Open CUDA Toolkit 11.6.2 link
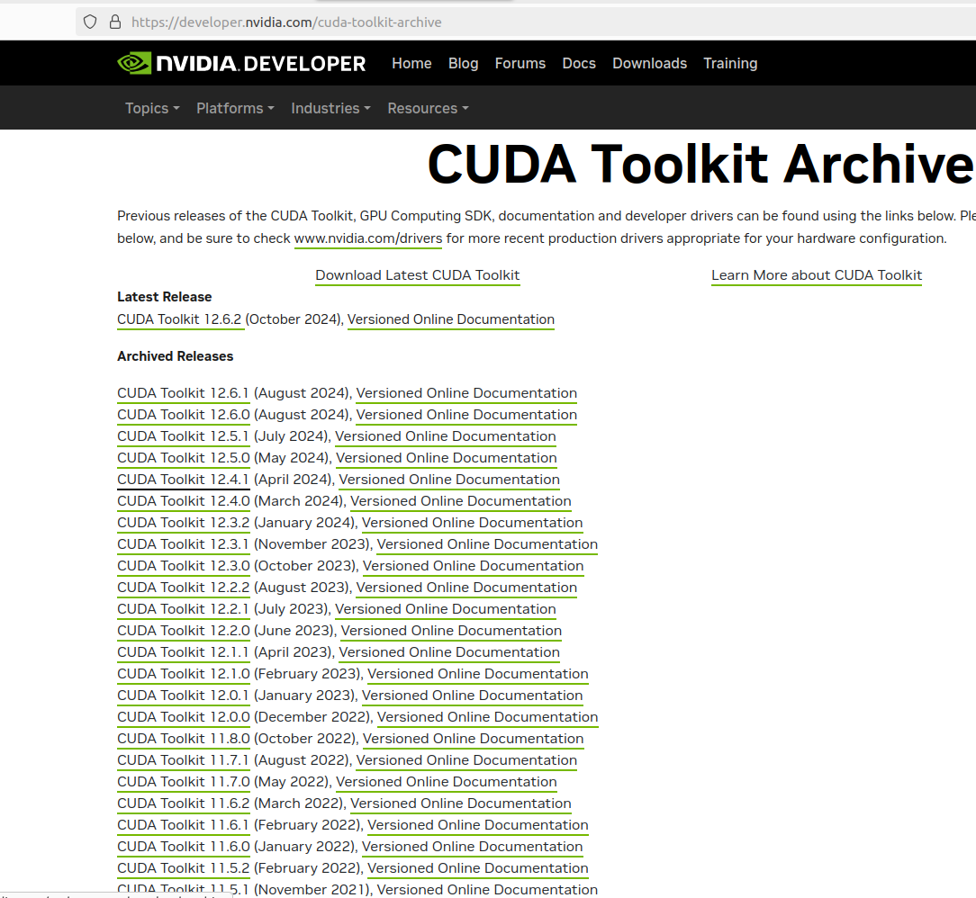Screen dimensions: 976x898 184,804
